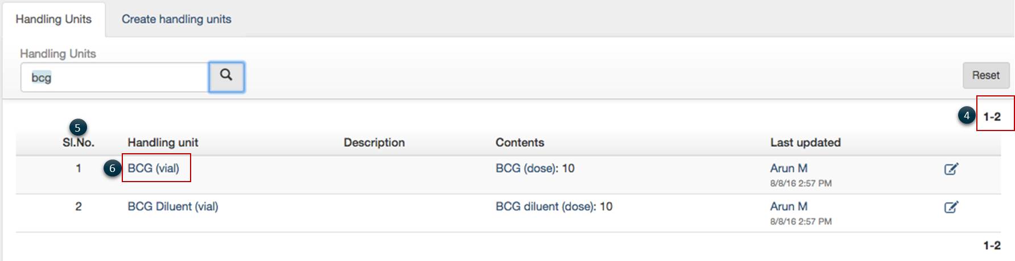Click the numbered callout marker 4
Screen dimensions: 1015x261
(x=967, y=116)
